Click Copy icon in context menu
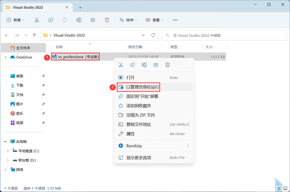Screen dimensions: 290x192 (132, 65)
